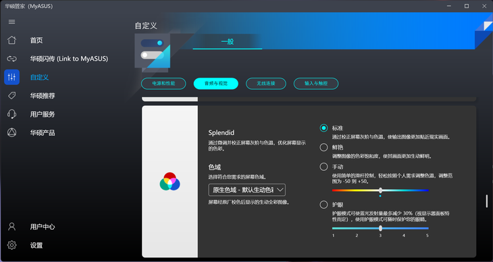Open 用户中心 in the sidebar
The height and width of the screenshot is (262, 493).
tap(43, 227)
